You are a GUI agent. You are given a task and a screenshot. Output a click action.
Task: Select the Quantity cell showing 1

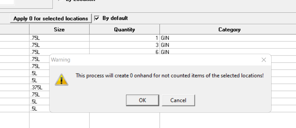(x=124, y=38)
